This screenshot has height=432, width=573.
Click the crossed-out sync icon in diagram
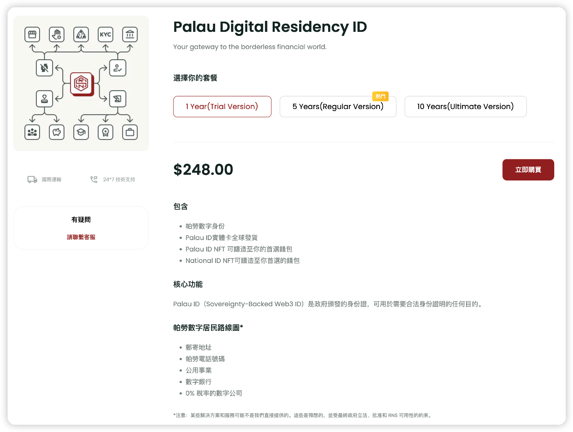click(44, 68)
